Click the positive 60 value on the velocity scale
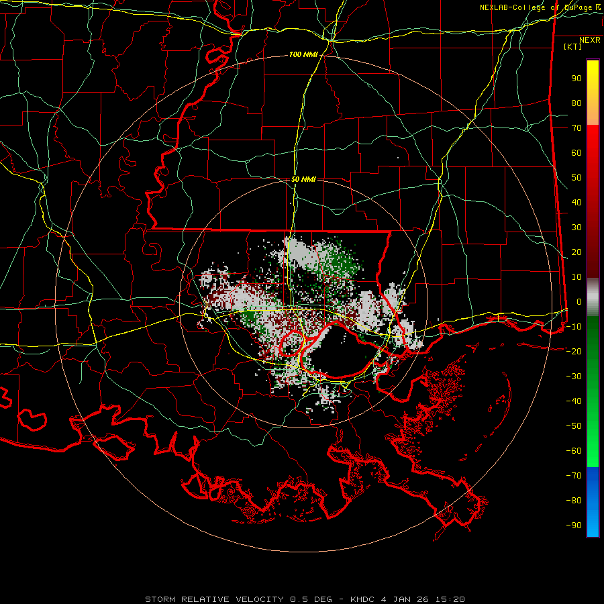Viewport: 604px width, 604px height. click(576, 152)
